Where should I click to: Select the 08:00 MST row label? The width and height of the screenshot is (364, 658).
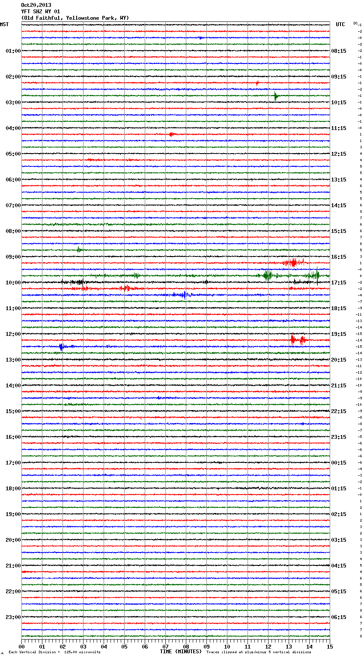point(13,231)
